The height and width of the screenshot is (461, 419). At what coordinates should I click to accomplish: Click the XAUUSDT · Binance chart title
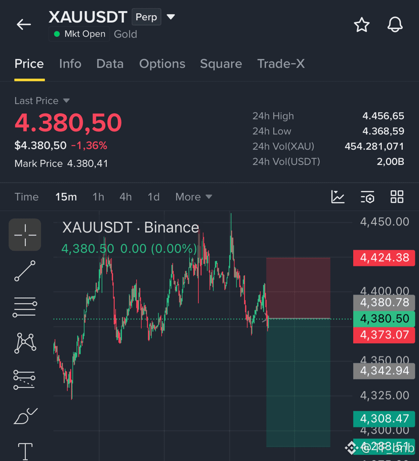pos(131,227)
